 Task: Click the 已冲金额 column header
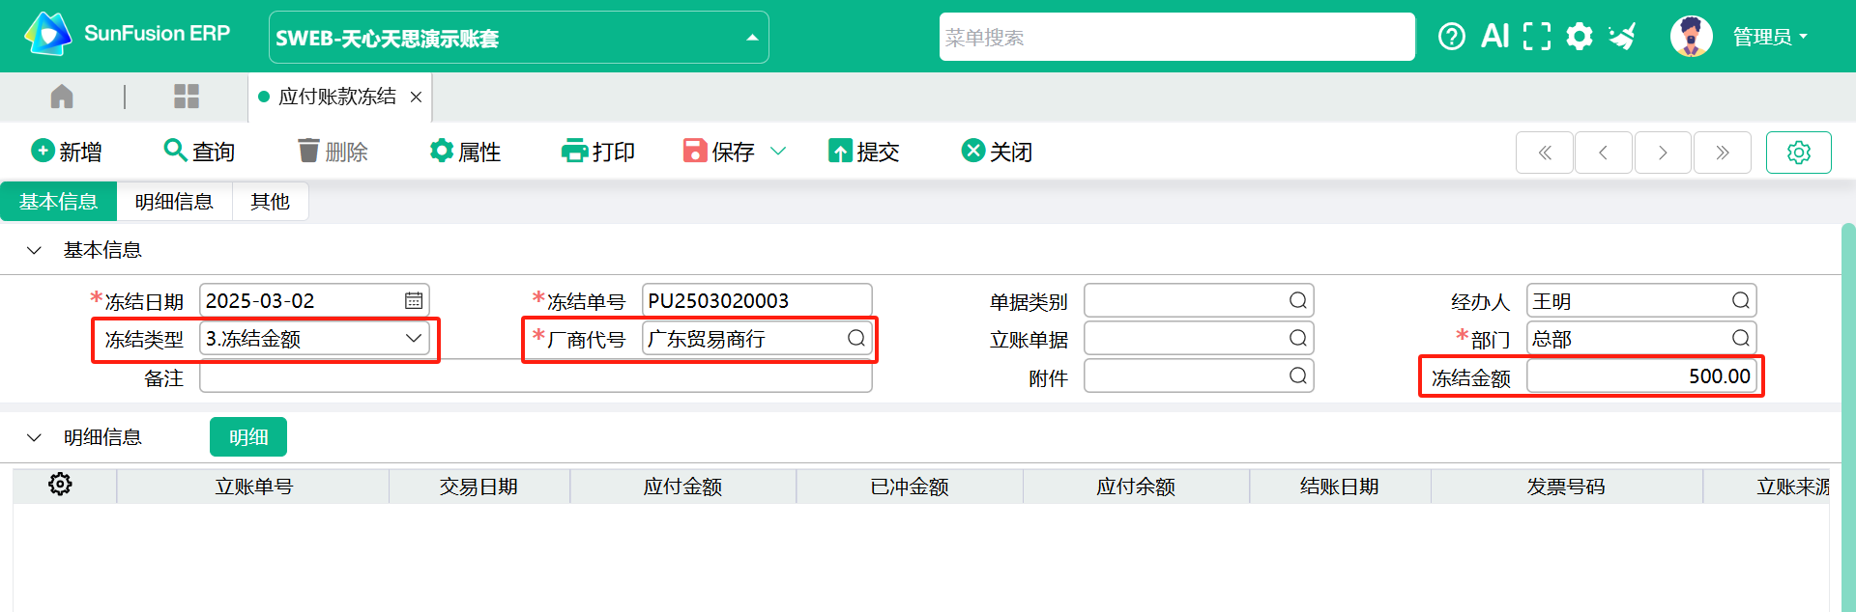(910, 487)
